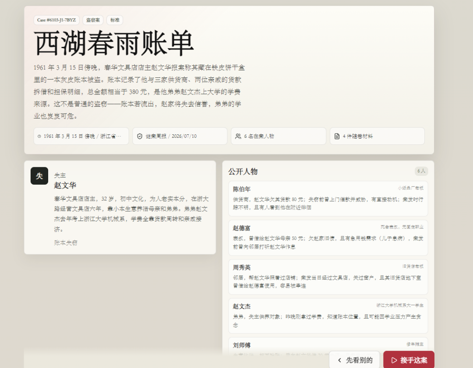This screenshot has height=368, width=473.
Task: Click the 6 人 count badge
Action: click(421, 171)
